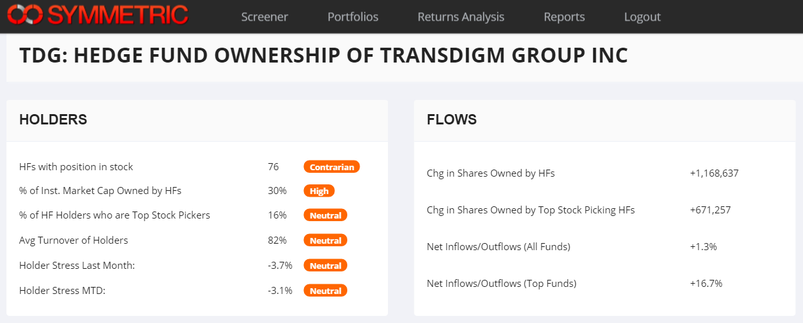The height and width of the screenshot is (323, 803).
Task: Select the Logout link
Action: 642,17
